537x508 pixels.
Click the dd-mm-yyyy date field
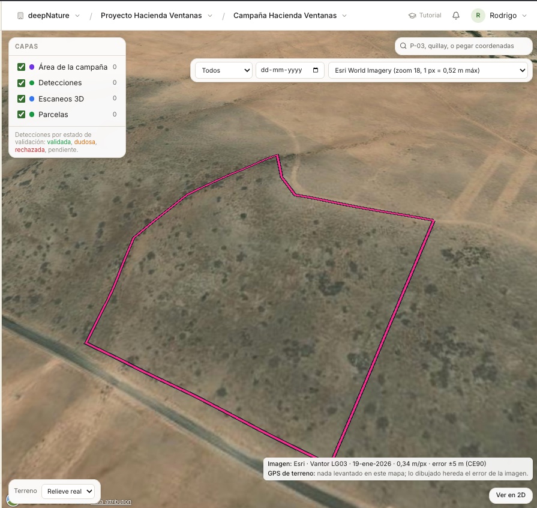click(290, 70)
